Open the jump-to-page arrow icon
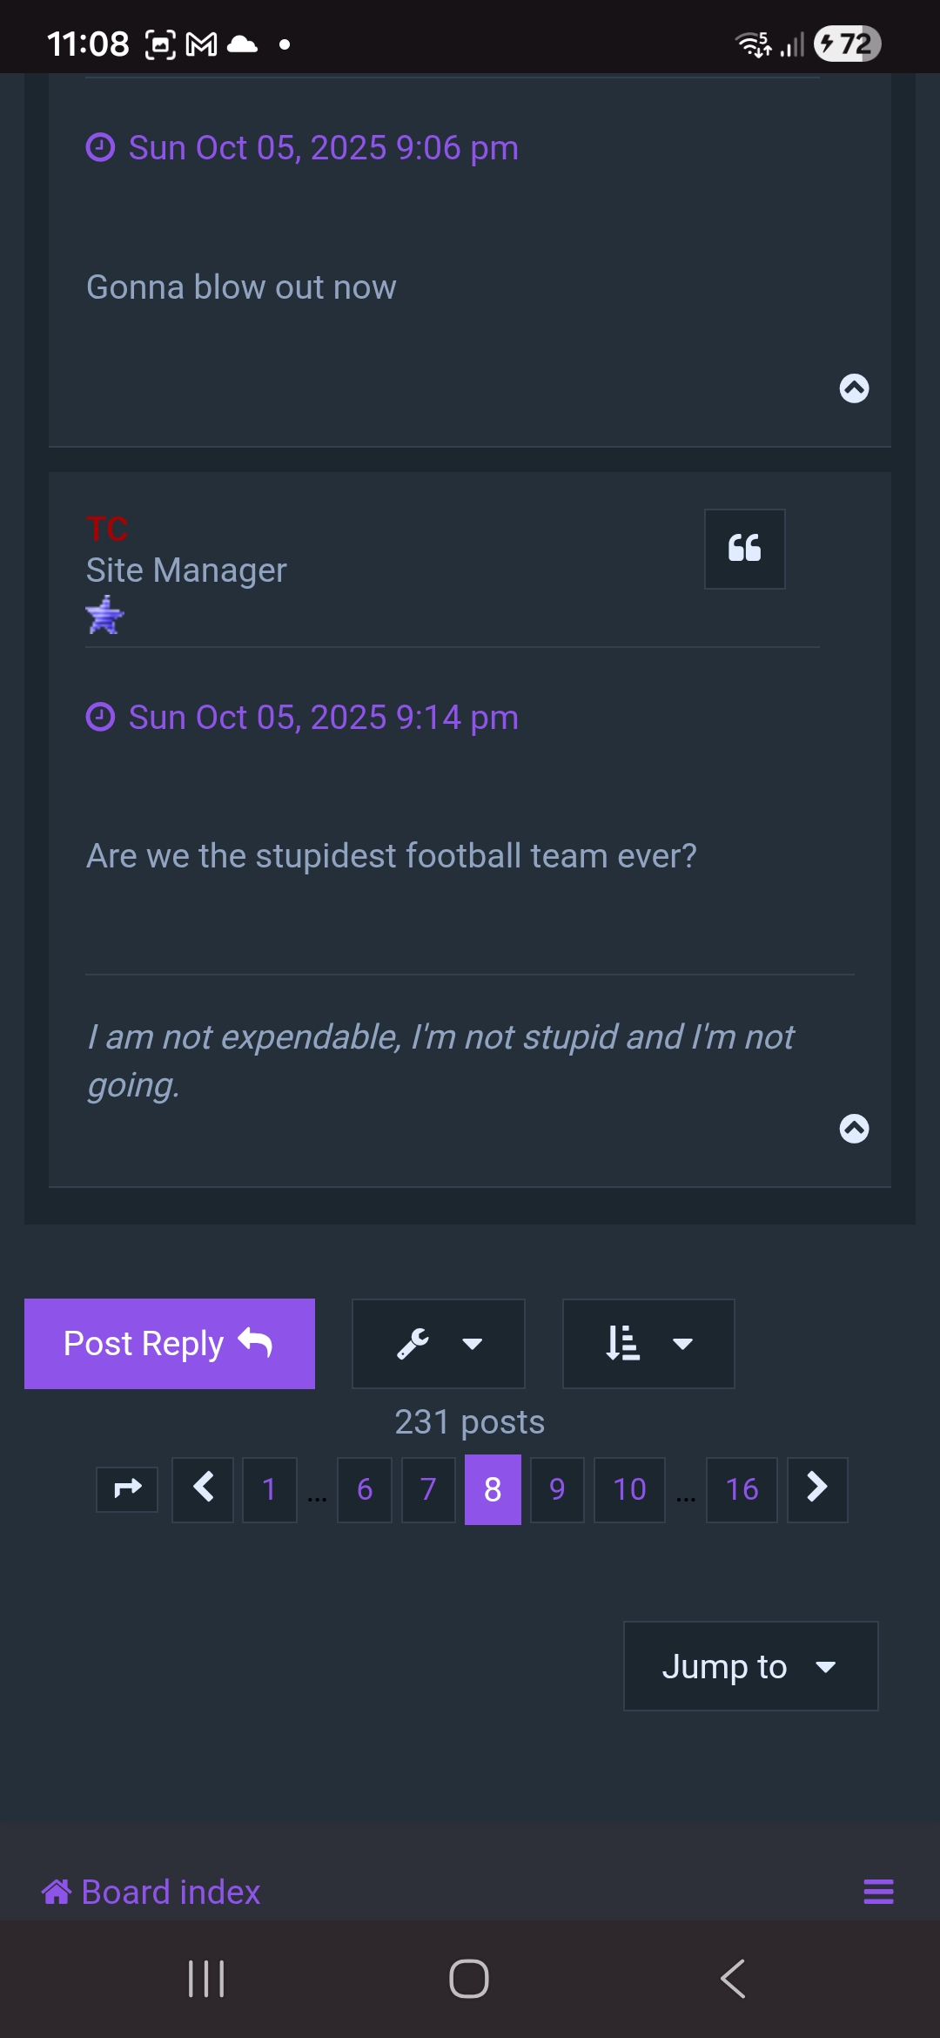Screen dimensions: 940x2038 click(127, 1489)
